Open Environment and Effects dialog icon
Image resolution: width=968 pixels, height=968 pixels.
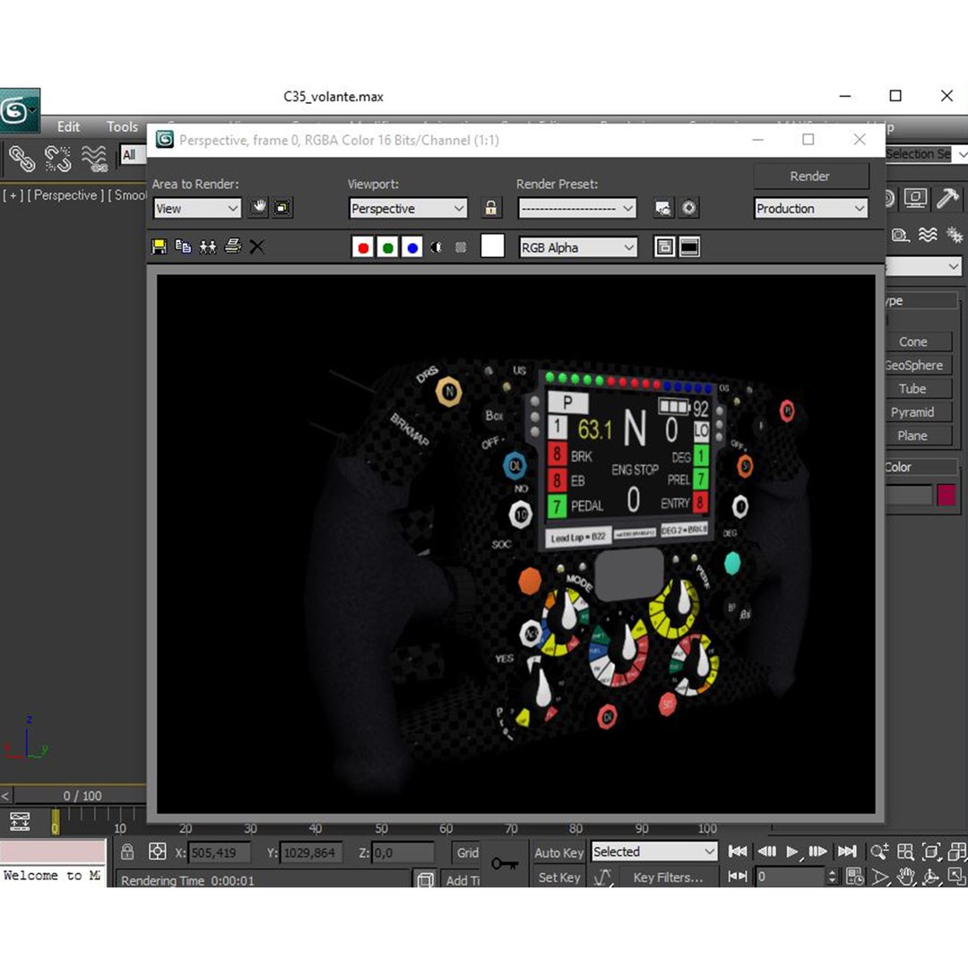pos(689,208)
